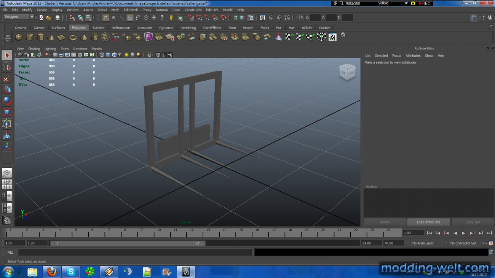The height and width of the screenshot is (278, 495).
Task: Click the lock selection padlock icon
Action: pyautogui.click(x=171, y=17)
